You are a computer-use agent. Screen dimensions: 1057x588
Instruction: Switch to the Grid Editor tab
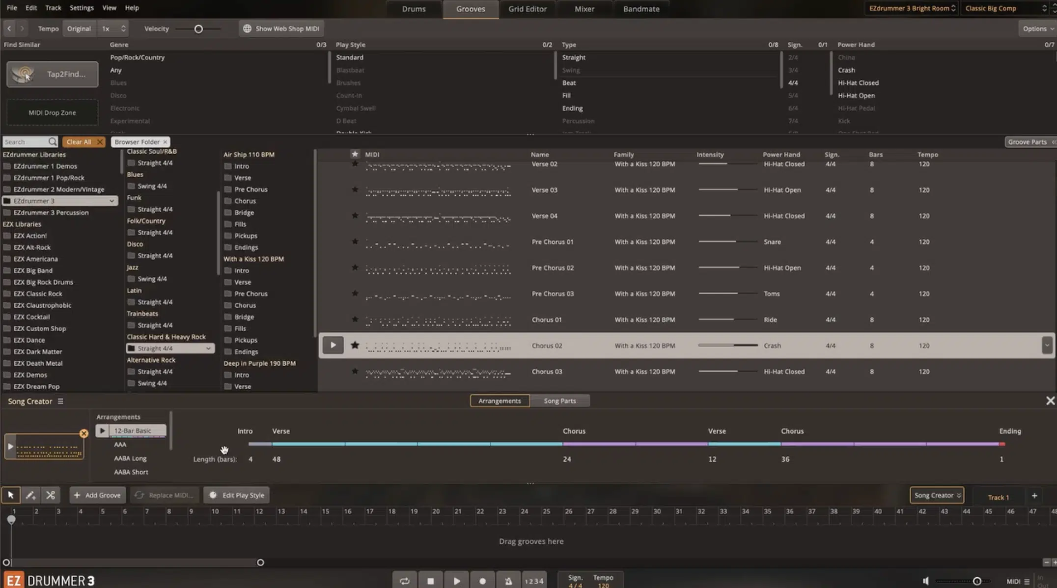[528, 9]
